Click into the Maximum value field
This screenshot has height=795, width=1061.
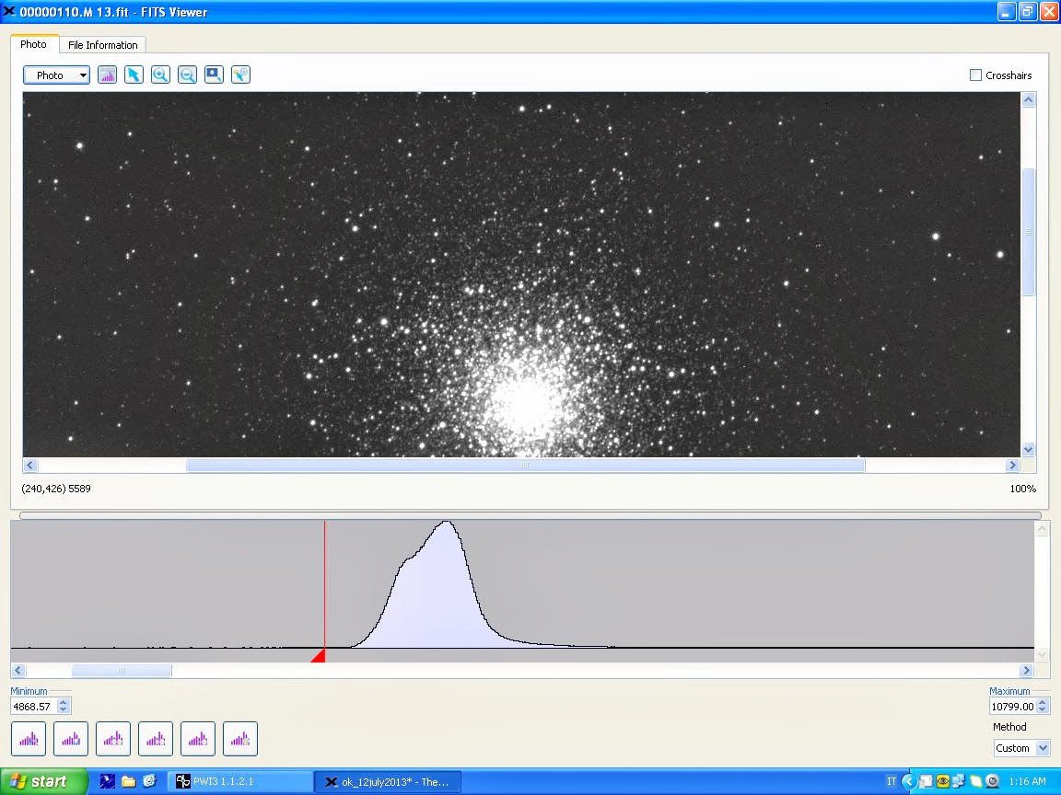pos(1011,707)
